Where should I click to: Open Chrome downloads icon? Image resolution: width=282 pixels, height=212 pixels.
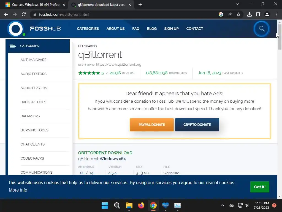click(250, 14)
